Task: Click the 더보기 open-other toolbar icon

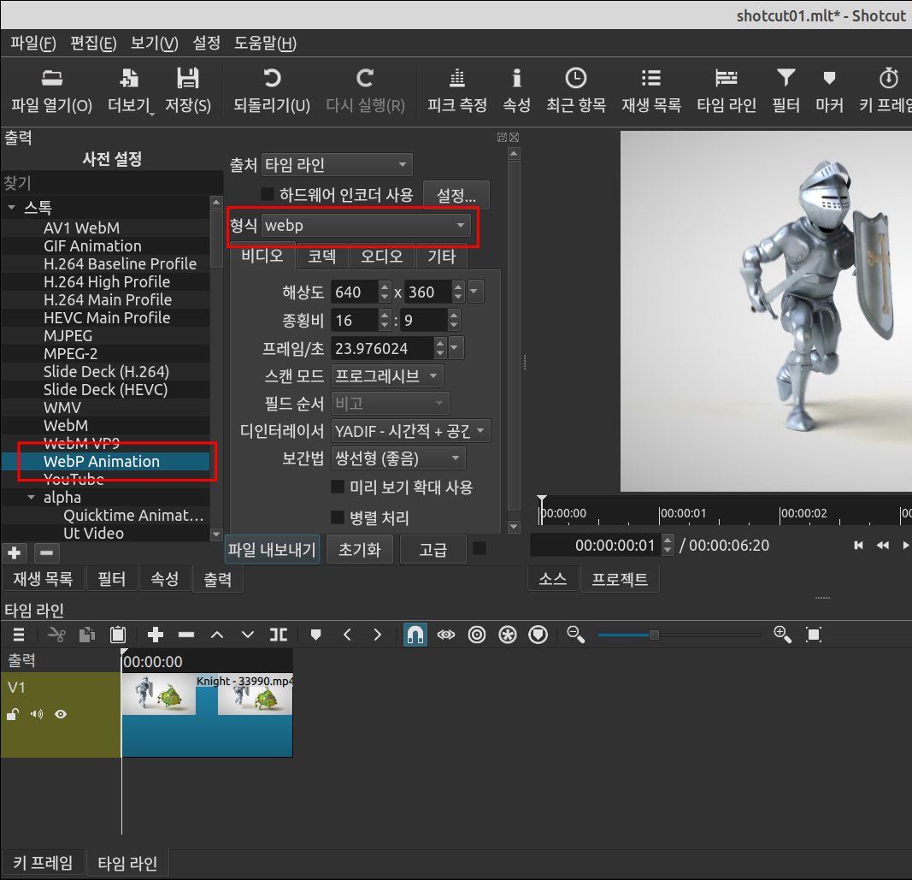Action: point(130,91)
